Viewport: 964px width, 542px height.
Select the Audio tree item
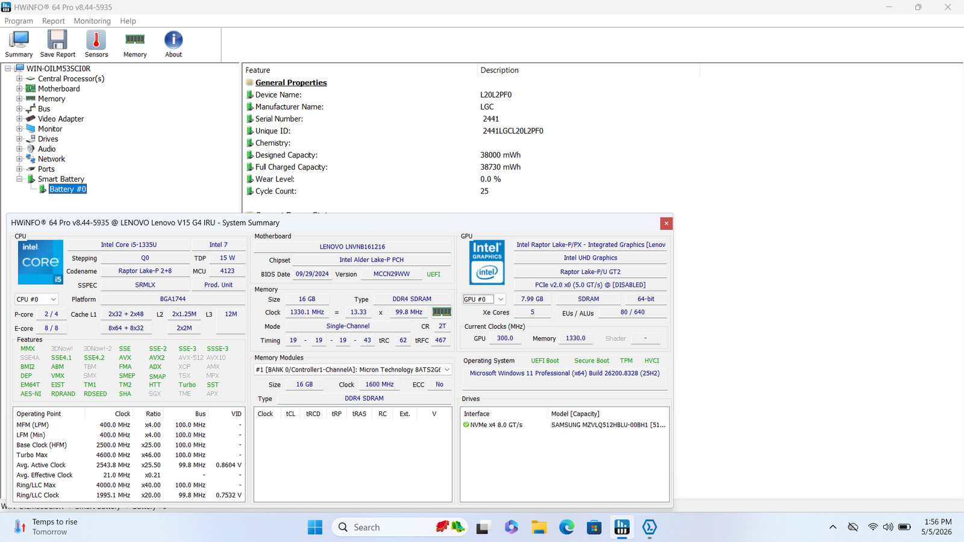point(46,149)
